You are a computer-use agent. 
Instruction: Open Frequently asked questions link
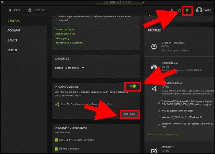tap(69, 43)
